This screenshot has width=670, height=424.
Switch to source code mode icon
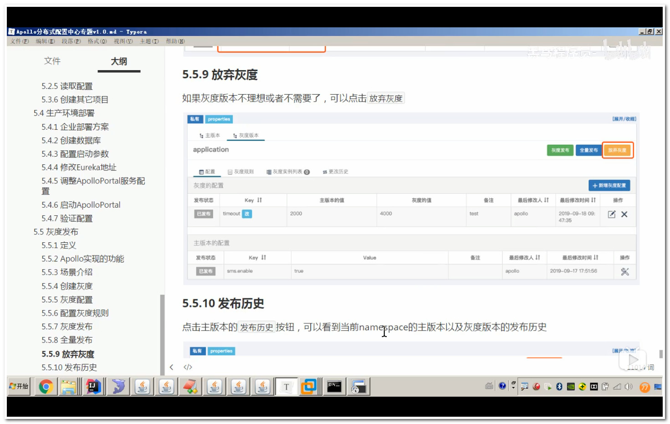[188, 367]
